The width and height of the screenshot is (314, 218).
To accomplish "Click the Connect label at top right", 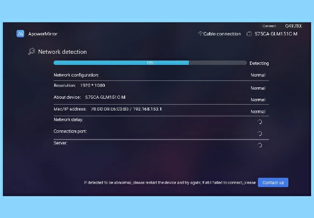I will [269, 26].
